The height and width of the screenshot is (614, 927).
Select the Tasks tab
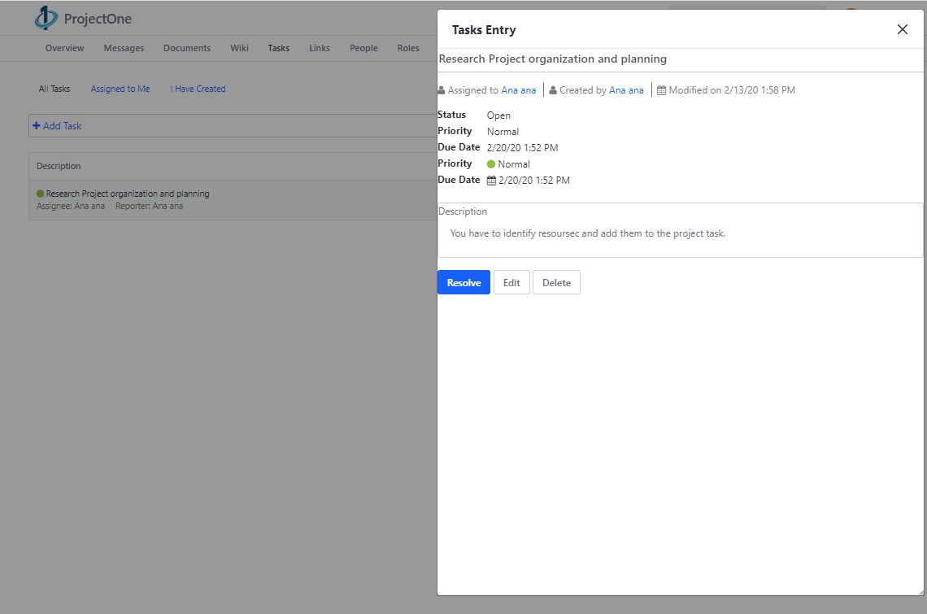pyautogui.click(x=278, y=48)
